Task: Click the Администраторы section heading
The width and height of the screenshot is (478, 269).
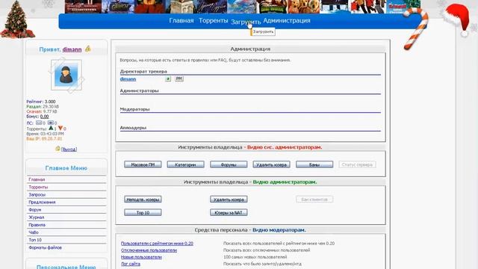Action: [x=139, y=90]
